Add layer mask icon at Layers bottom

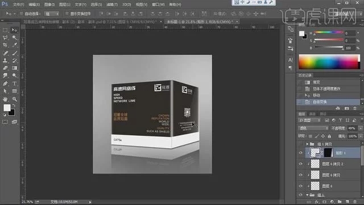tap(325, 202)
